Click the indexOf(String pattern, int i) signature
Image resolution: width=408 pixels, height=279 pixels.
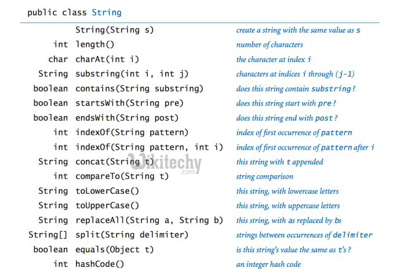click(x=149, y=147)
